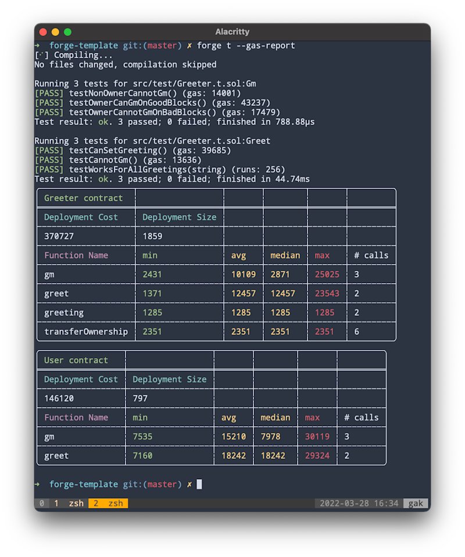The image size is (465, 557).
Task: Click the terminal cursor at the prompt
Action: coord(199,484)
